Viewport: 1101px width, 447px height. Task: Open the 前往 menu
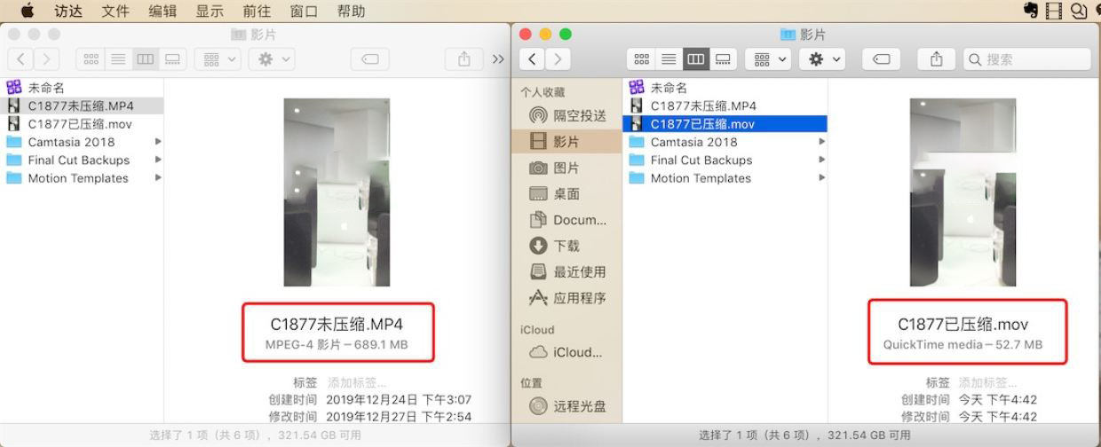click(257, 11)
